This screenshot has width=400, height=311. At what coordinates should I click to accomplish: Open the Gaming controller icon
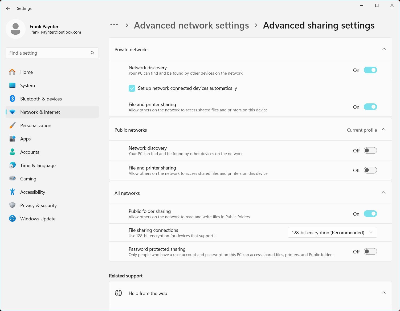[x=12, y=179]
